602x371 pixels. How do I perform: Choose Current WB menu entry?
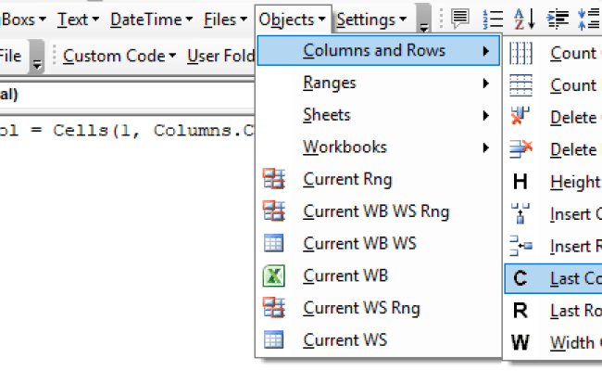coord(379,276)
